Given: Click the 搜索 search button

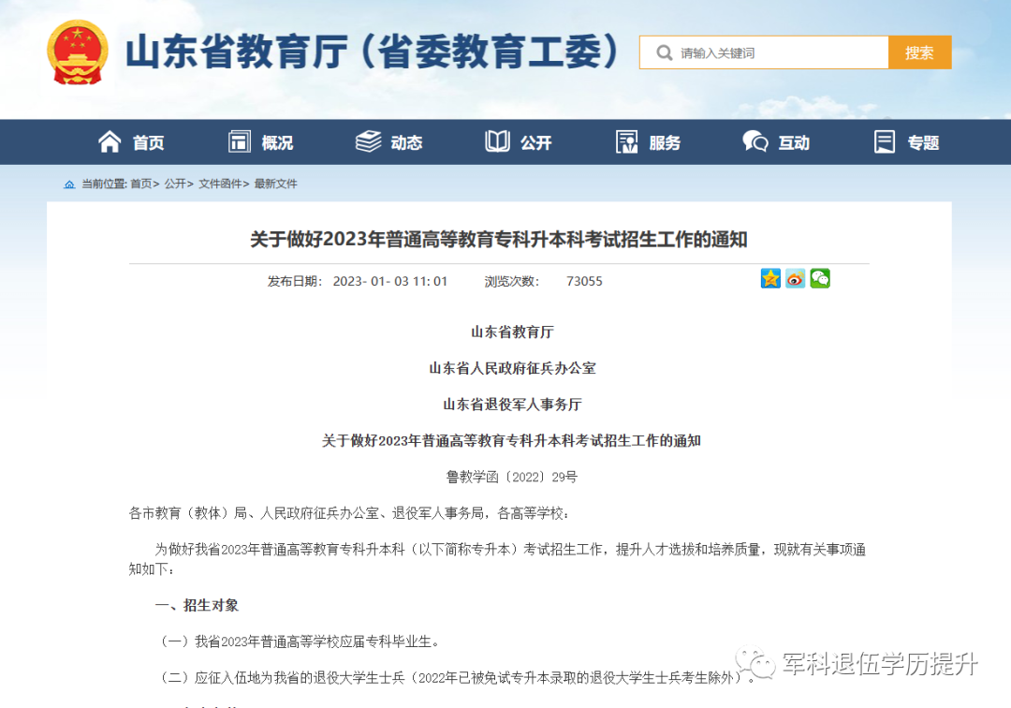Looking at the screenshot, I should point(919,52).
